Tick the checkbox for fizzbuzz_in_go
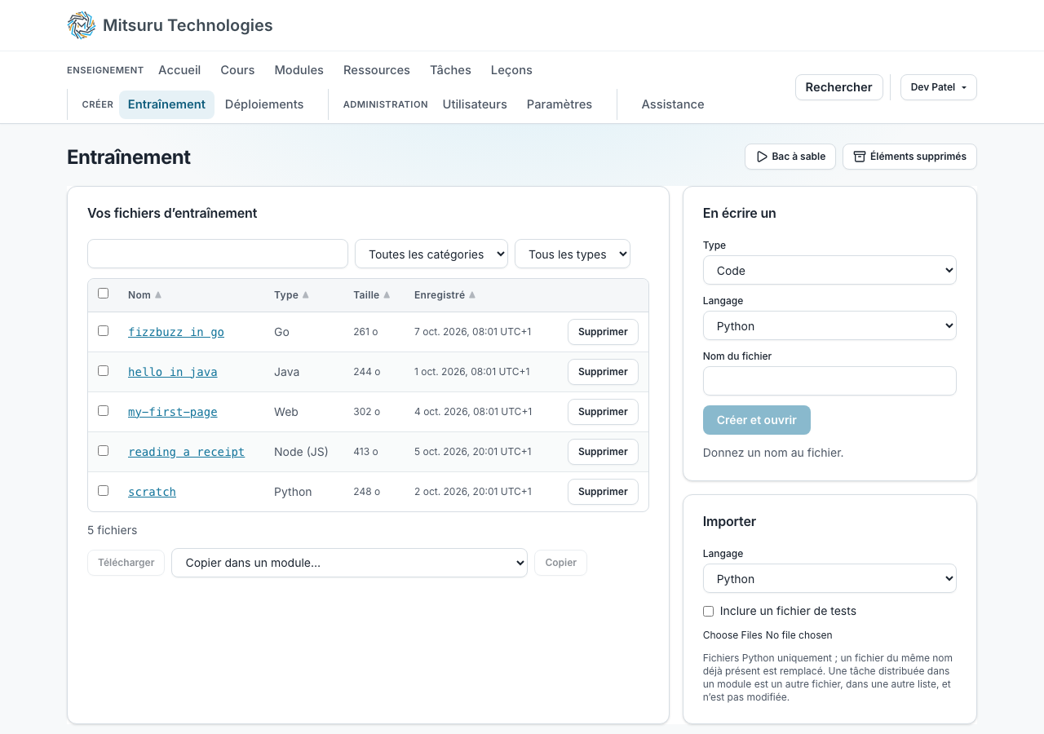 pos(103,331)
